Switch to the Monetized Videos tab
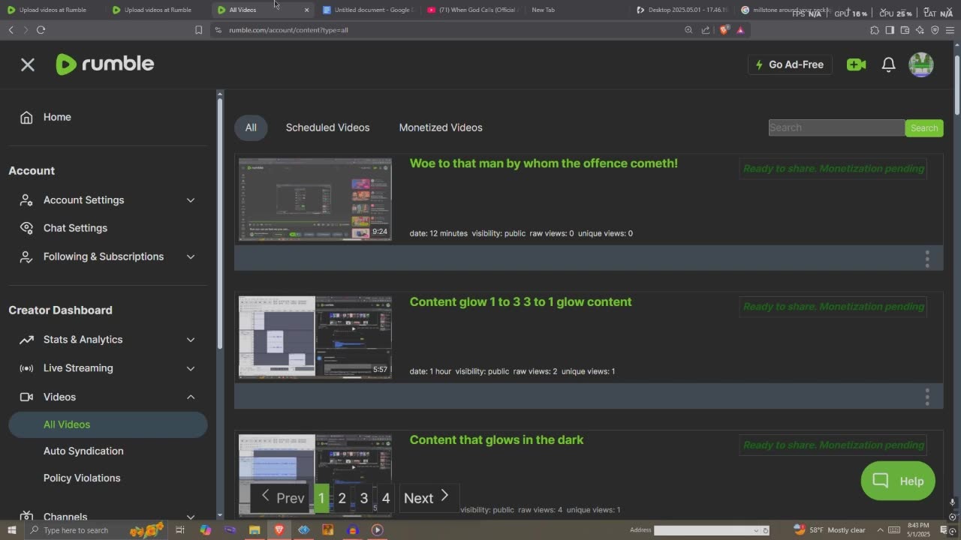Image resolution: width=961 pixels, height=540 pixels. (x=441, y=127)
